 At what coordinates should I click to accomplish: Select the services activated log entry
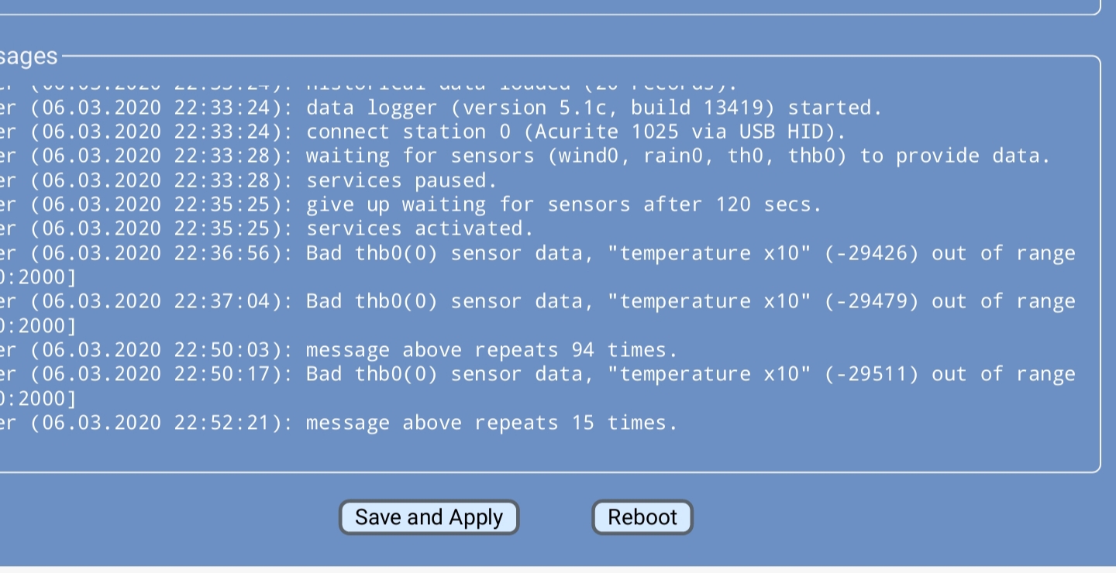point(419,228)
